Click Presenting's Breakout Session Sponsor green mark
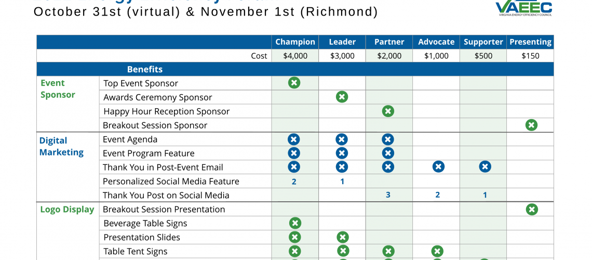Screen dimensions: 592x260 click(x=531, y=125)
